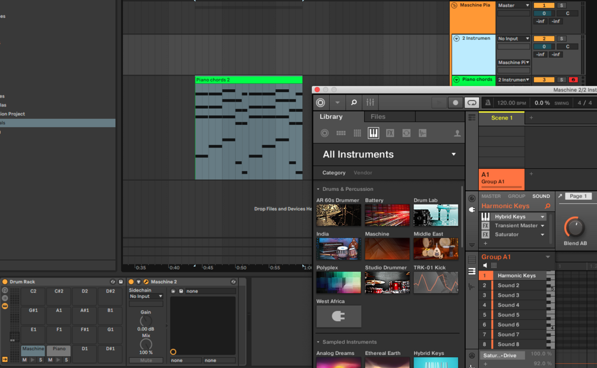597x368 pixels.
Task: Click the Mix knob in Maschine 2 device
Action: coord(146,344)
